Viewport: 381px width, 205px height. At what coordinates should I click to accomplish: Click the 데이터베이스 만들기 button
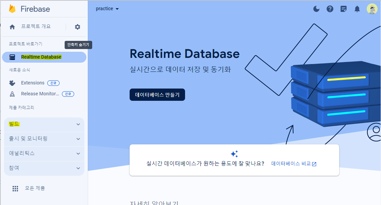click(x=157, y=95)
